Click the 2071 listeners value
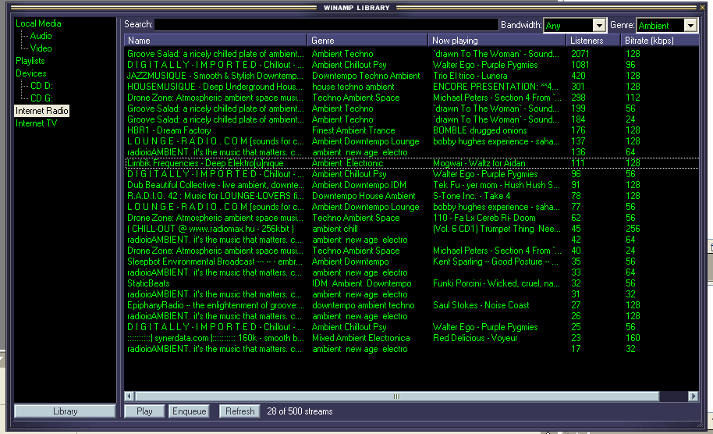 580,54
